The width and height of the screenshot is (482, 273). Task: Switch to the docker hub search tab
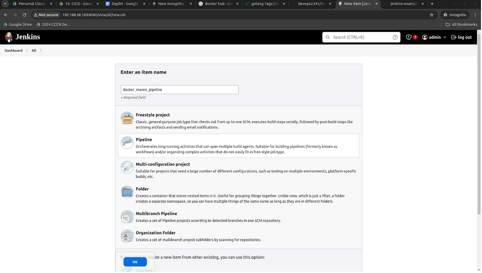(218, 4)
